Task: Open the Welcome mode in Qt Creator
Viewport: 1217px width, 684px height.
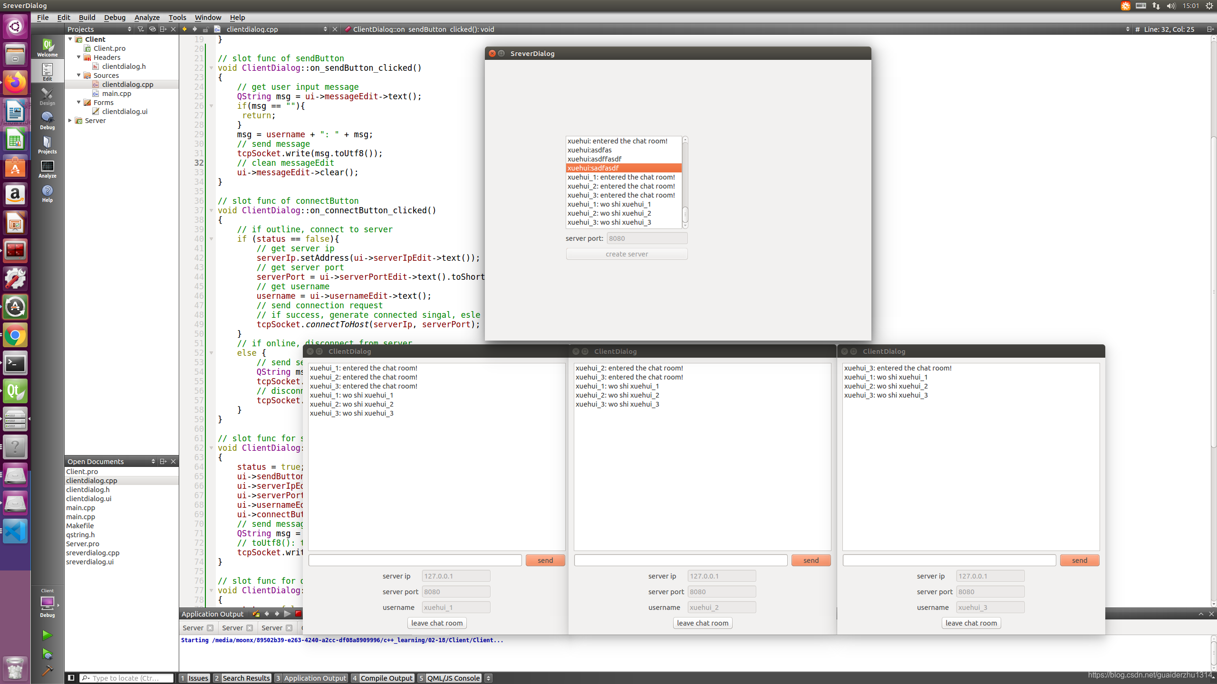Action: click(x=47, y=47)
